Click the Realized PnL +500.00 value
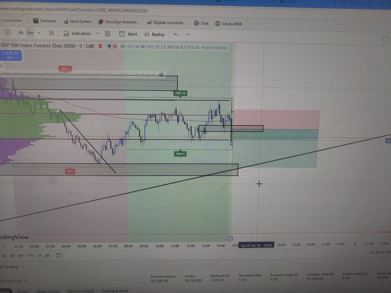 point(217,280)
